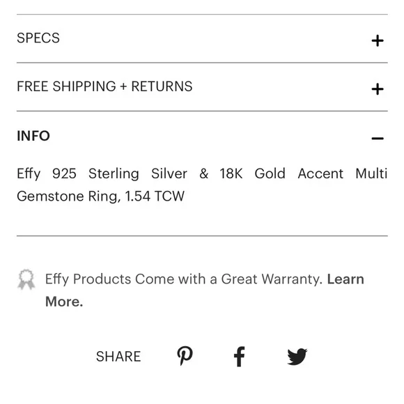The image size is (404, 404).
Task: Select the SPECS section heading
Action: 38,38
